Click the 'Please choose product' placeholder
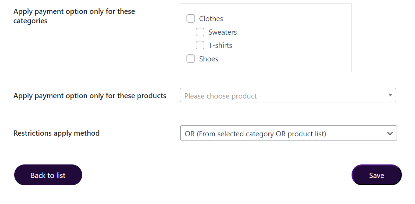Viewport: 415px width, 204px height. (221, 96)
